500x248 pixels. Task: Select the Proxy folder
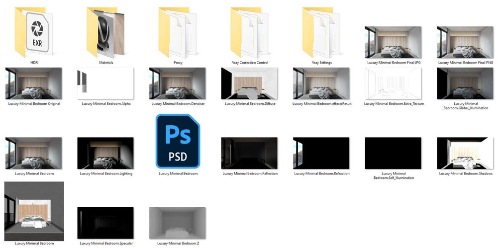click(x=178, y=32)
